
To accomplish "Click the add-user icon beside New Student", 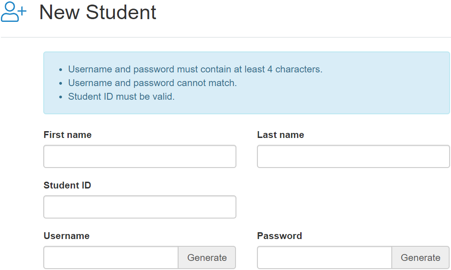I will point(14,12).
